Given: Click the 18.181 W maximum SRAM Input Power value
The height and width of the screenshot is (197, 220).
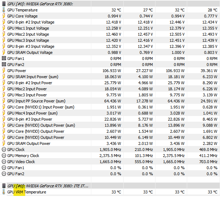Looking at the screenshot, I should coord(176,77).
